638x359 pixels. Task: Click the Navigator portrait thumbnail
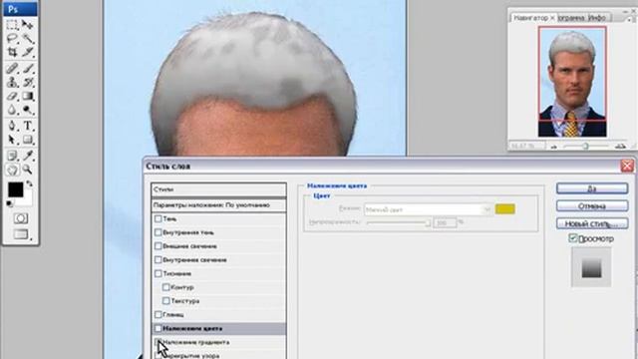click(x=572, y=82)
